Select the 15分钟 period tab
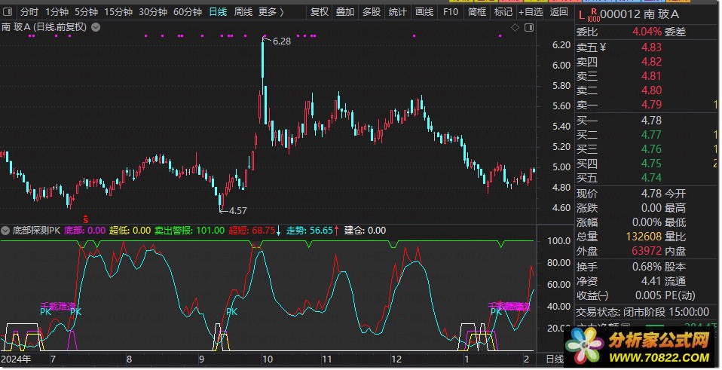The image size is (722, 370). point(118,12)
